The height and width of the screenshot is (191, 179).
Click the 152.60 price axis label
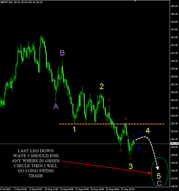coord(174,131)
